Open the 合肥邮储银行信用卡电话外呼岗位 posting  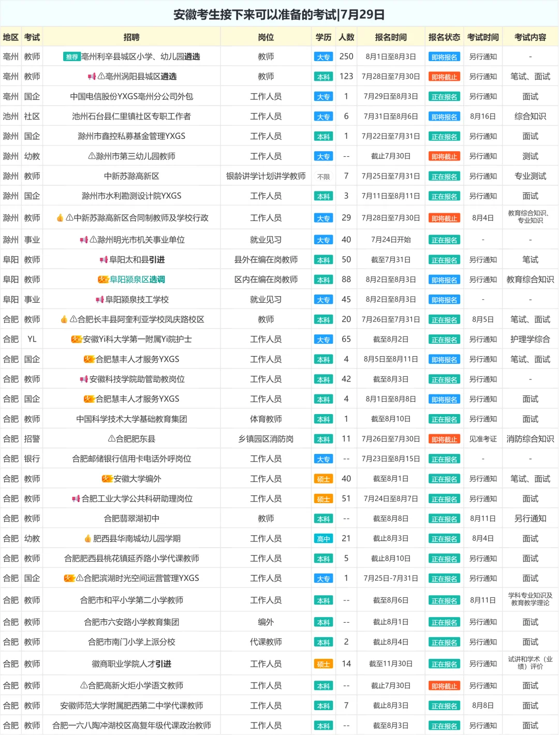131,459
